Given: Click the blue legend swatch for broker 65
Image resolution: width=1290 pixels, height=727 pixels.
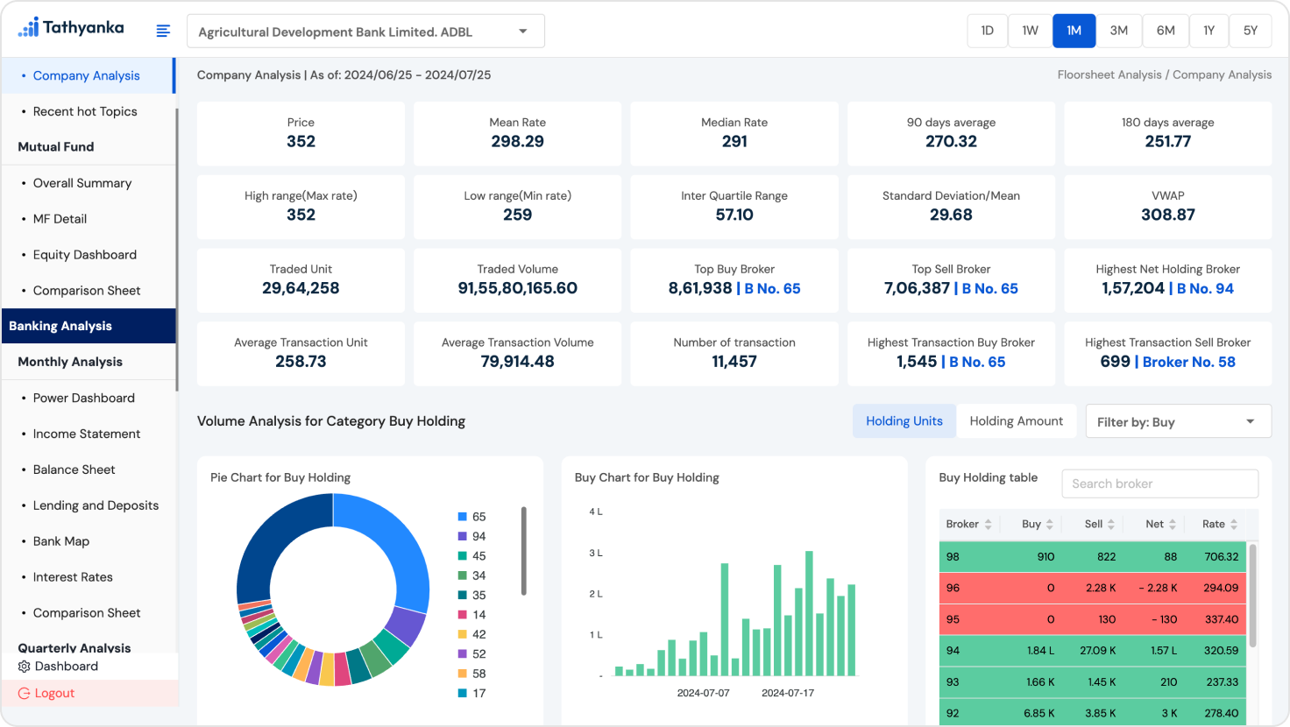Looking at the screenshot, I should coord(462,517).
